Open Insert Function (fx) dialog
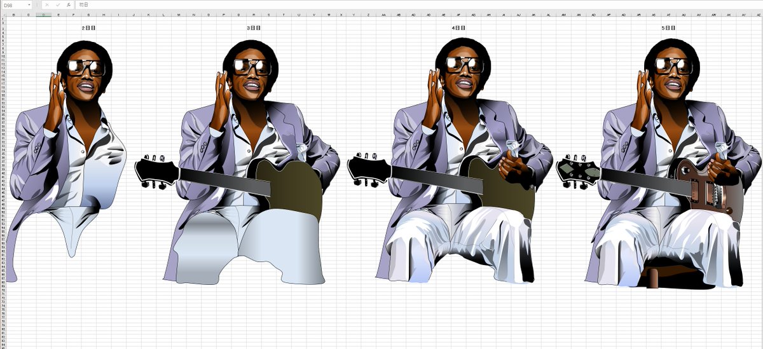 click(69, 4)
